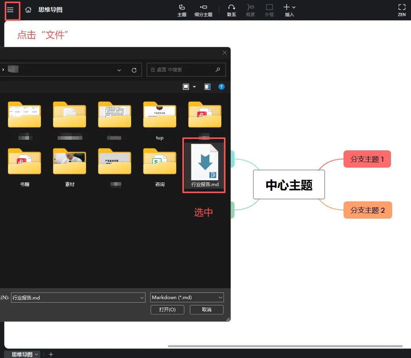The image size is (411, 358).
Task: Open the hamburger main menu
Action: (10, 10)
